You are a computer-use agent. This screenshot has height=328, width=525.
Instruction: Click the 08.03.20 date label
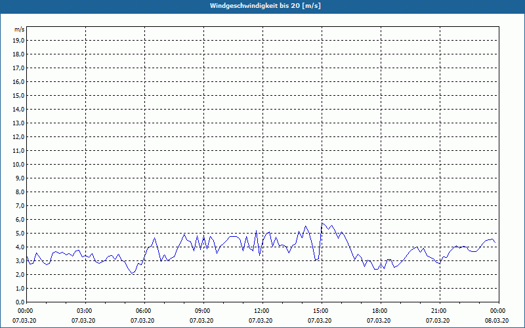[x=497, y=321]
